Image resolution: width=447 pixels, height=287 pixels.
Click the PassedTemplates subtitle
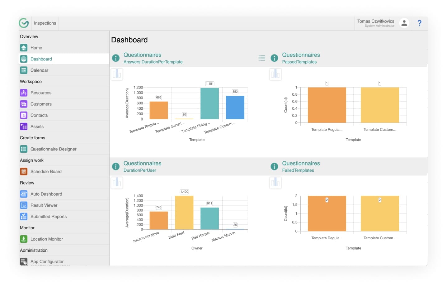tap(299, 62)
